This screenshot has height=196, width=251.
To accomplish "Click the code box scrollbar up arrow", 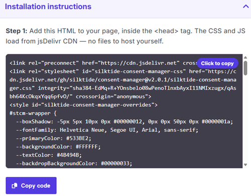I will pyautogui.click(x=245, y=58).
